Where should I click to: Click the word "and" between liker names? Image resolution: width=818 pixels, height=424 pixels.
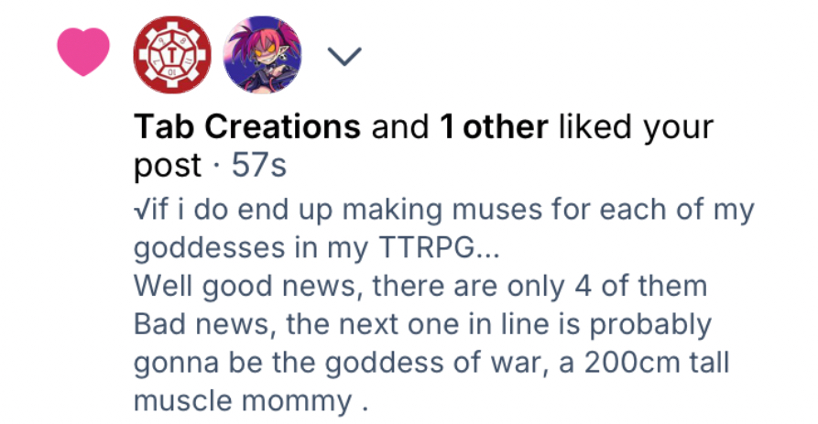point(399,127)
